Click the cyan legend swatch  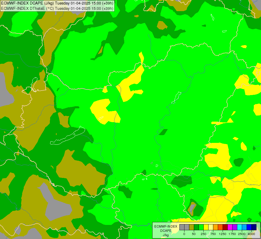coord(240,227)
